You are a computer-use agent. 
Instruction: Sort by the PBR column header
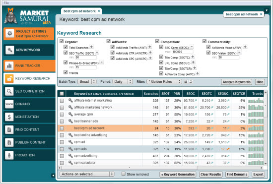click(177, 94)
